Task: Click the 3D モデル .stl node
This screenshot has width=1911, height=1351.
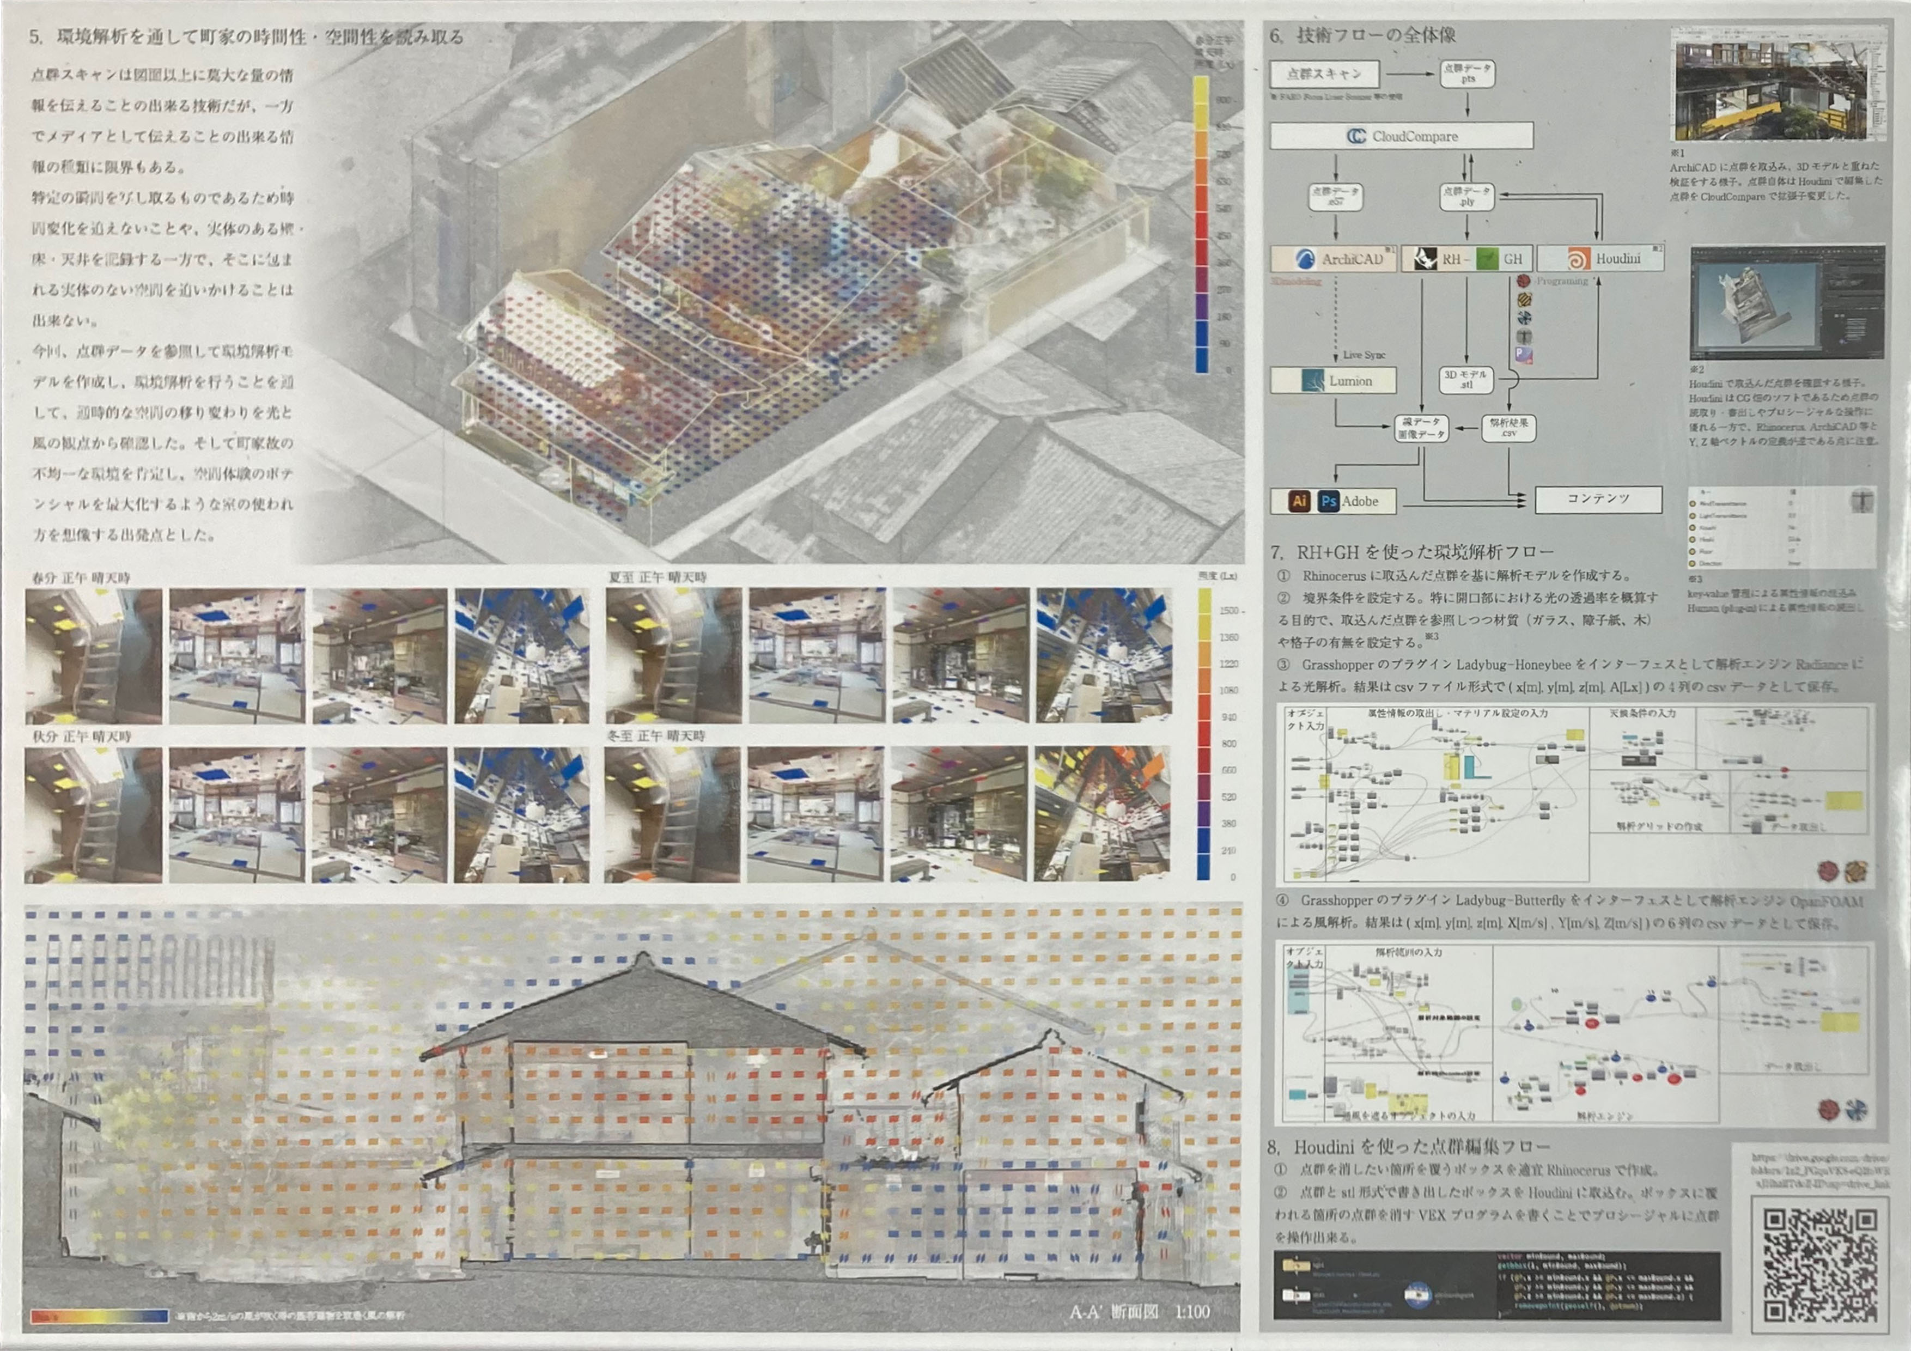Action: [x=1466, y=380]
